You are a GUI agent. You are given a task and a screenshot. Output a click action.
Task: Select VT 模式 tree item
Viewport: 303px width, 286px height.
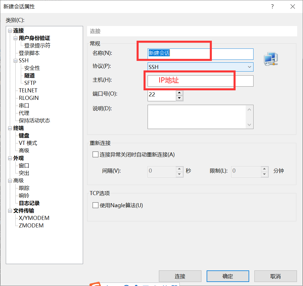(x=28, y=143)
